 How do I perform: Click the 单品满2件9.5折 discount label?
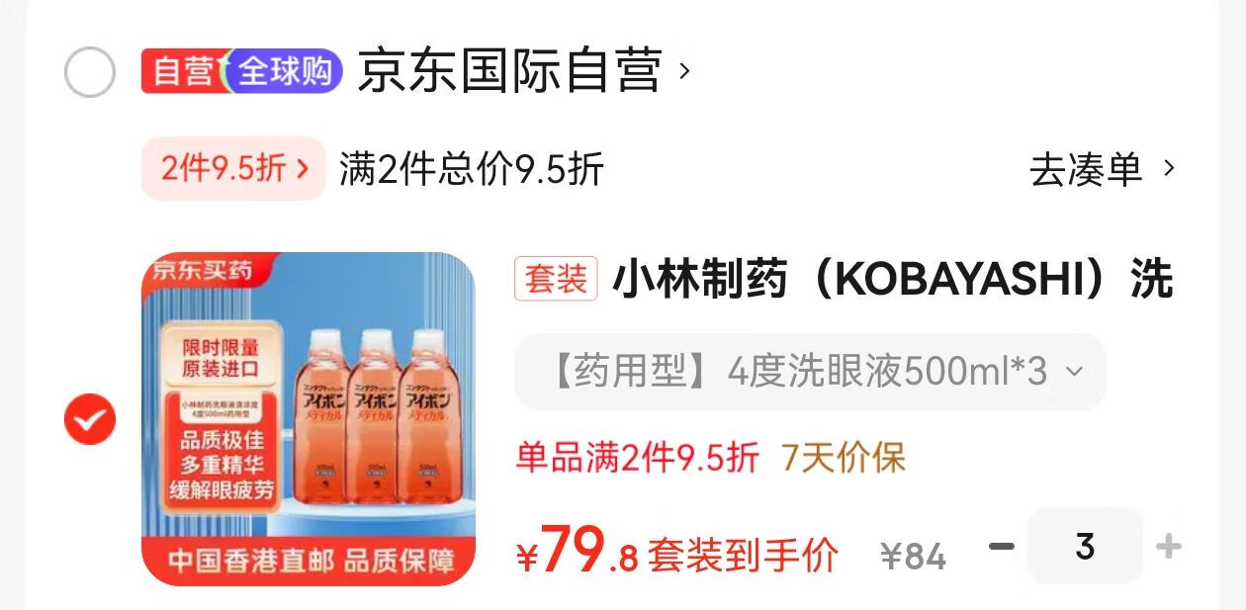tap(638, 458)
